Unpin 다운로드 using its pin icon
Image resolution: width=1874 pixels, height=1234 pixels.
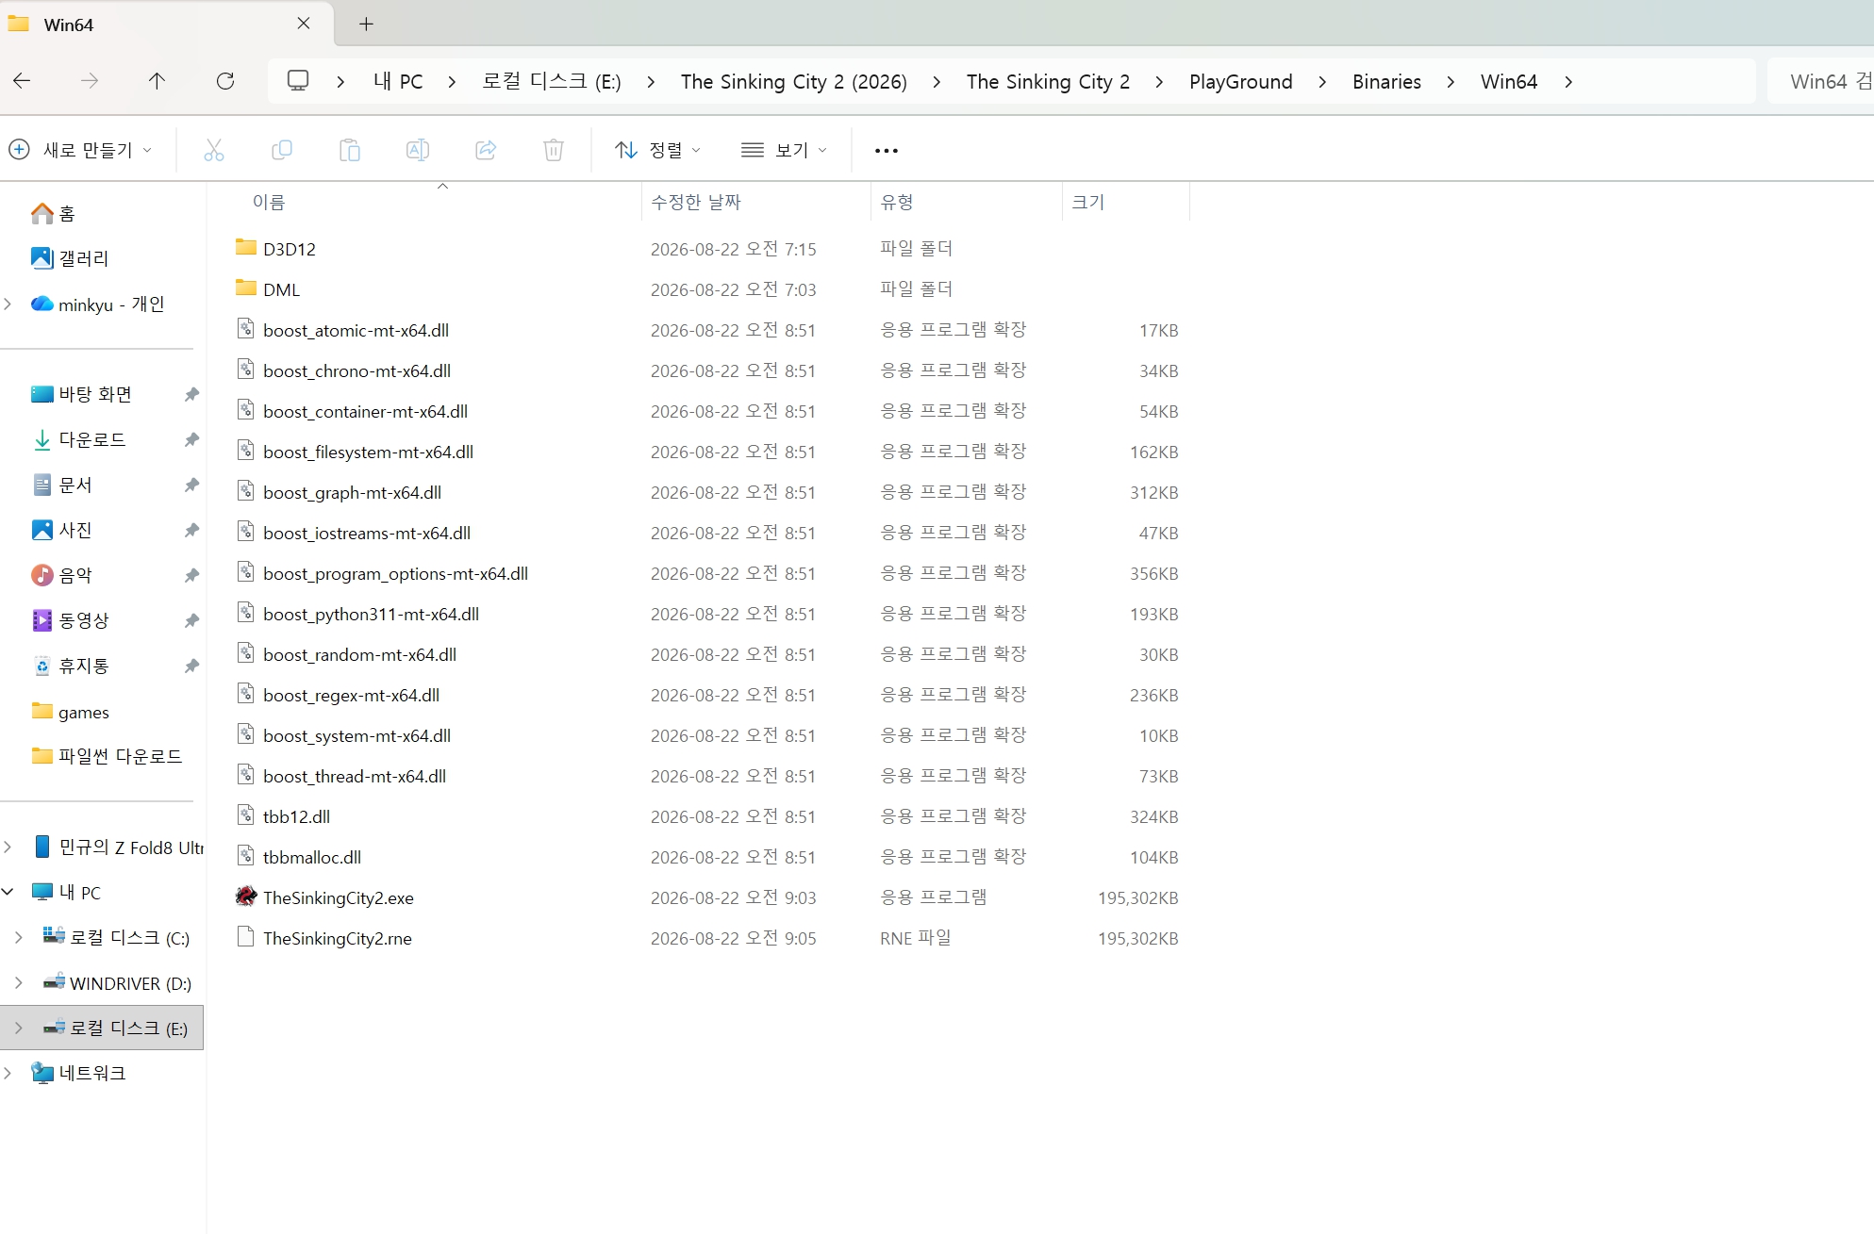tap(191, 439)
